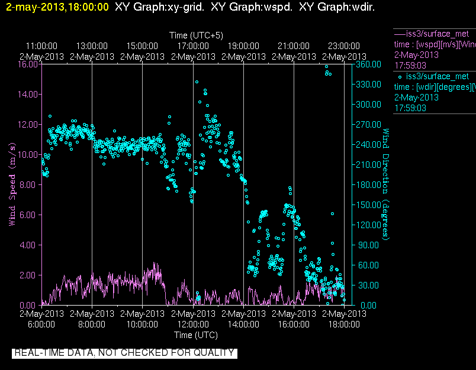Click the 210.00 wind direction tick label
Viewport: 476px width, 370px height.
368,164
